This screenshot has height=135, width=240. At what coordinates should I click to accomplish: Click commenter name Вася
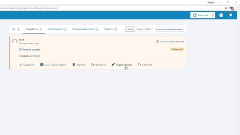coord(21,40)
